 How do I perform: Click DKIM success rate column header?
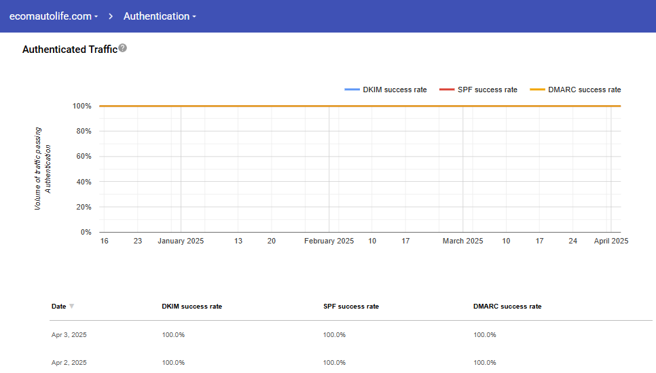click(192, 307)
